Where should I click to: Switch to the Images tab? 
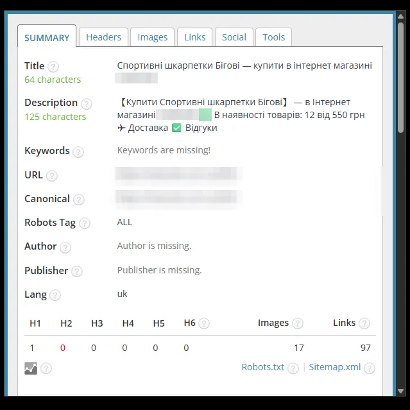(153, 37)
